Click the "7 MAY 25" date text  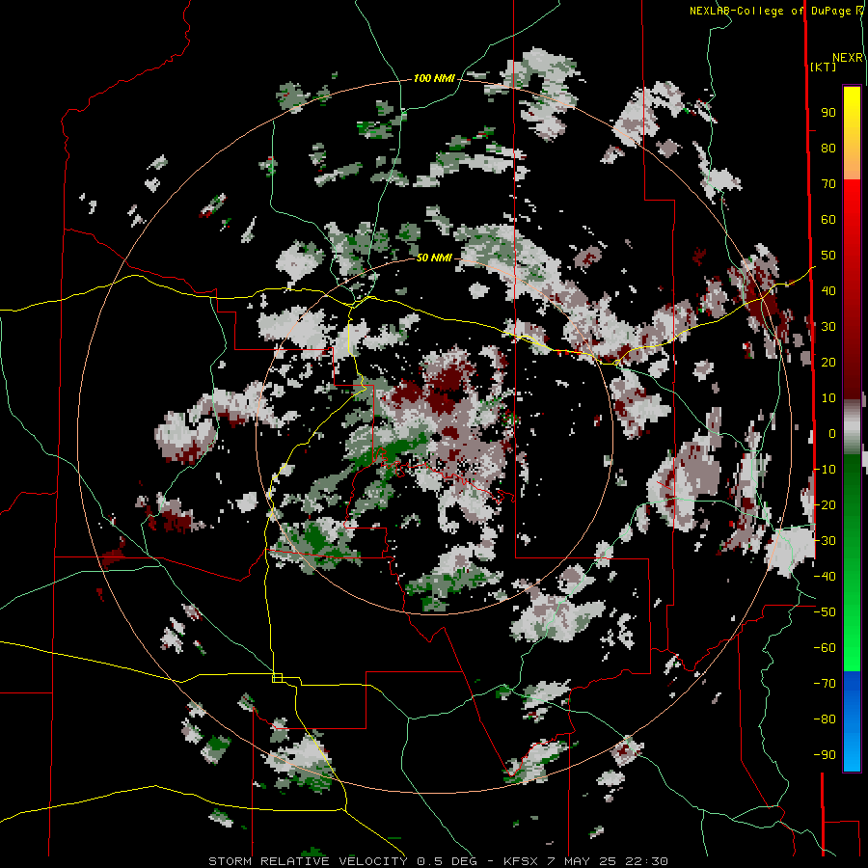point(582,861)
